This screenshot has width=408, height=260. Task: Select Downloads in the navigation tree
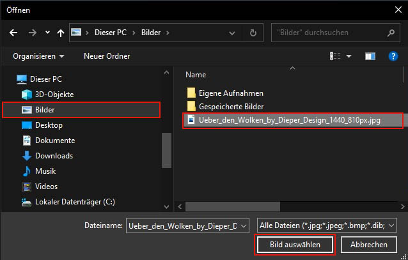click(x=54, y=155)
